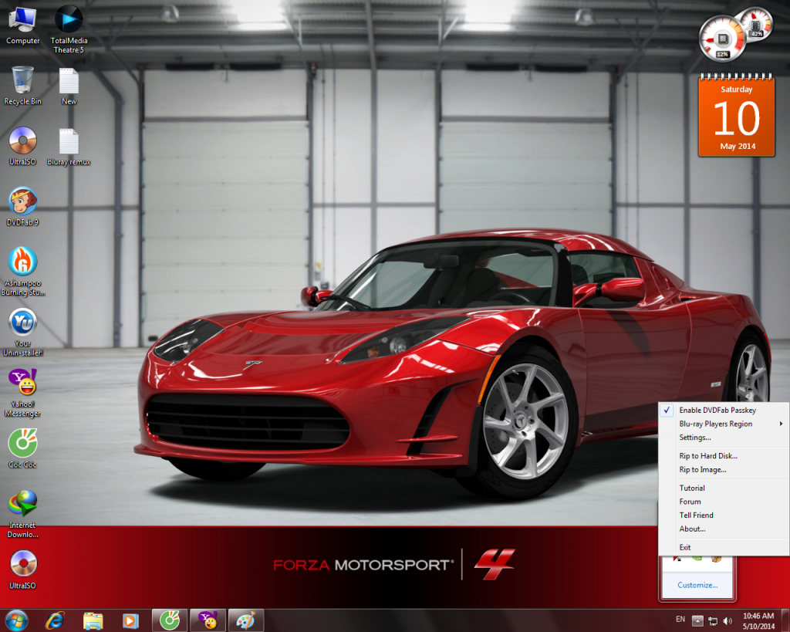This screenshot has width=790, height=632.
Task: Open the volume speaker tray icon
Action: pos(727,621)
